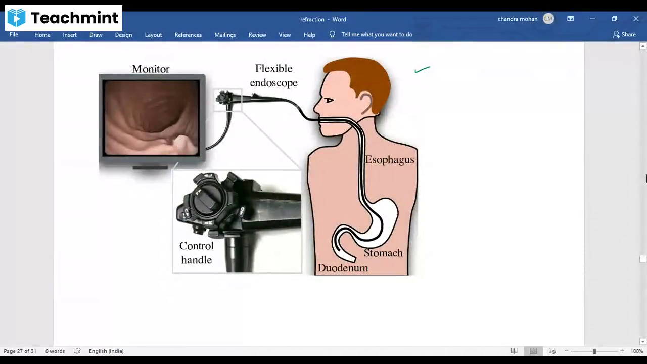
Task: Switch to Read Mode view
Action: (514, 351)
